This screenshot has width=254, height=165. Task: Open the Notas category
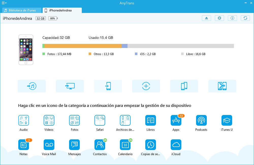click(x=24, y=145)
